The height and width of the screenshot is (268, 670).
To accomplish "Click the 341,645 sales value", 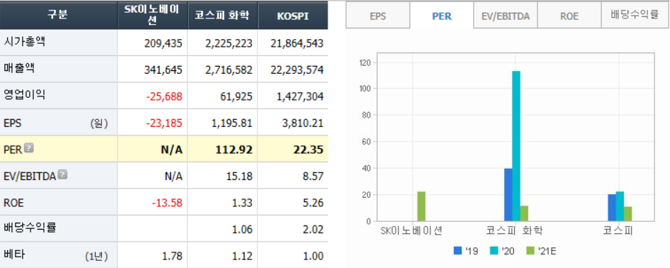I will pyautogui.click(x=164, y=69).
